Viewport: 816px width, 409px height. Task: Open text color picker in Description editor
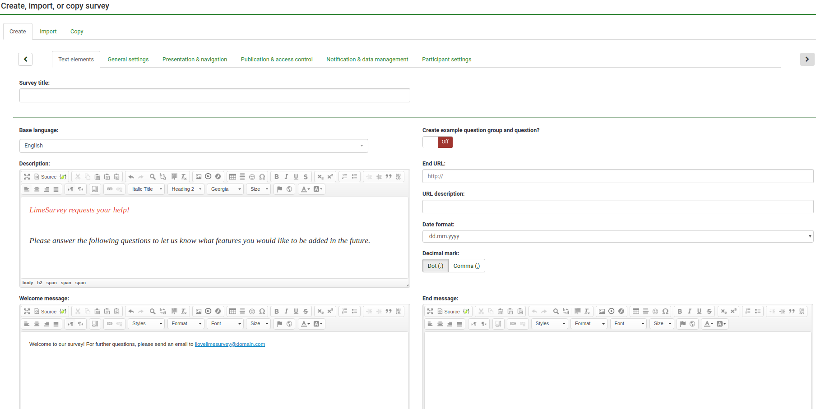click(x=305, y=189)
